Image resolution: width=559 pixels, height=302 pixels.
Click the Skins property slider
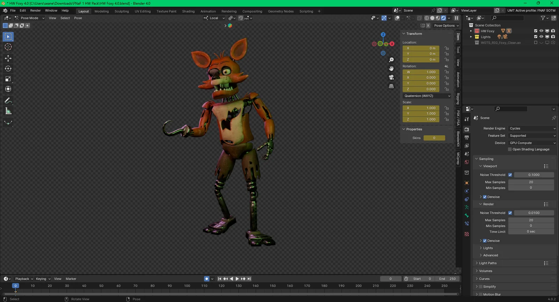click(x=434, y=138)
